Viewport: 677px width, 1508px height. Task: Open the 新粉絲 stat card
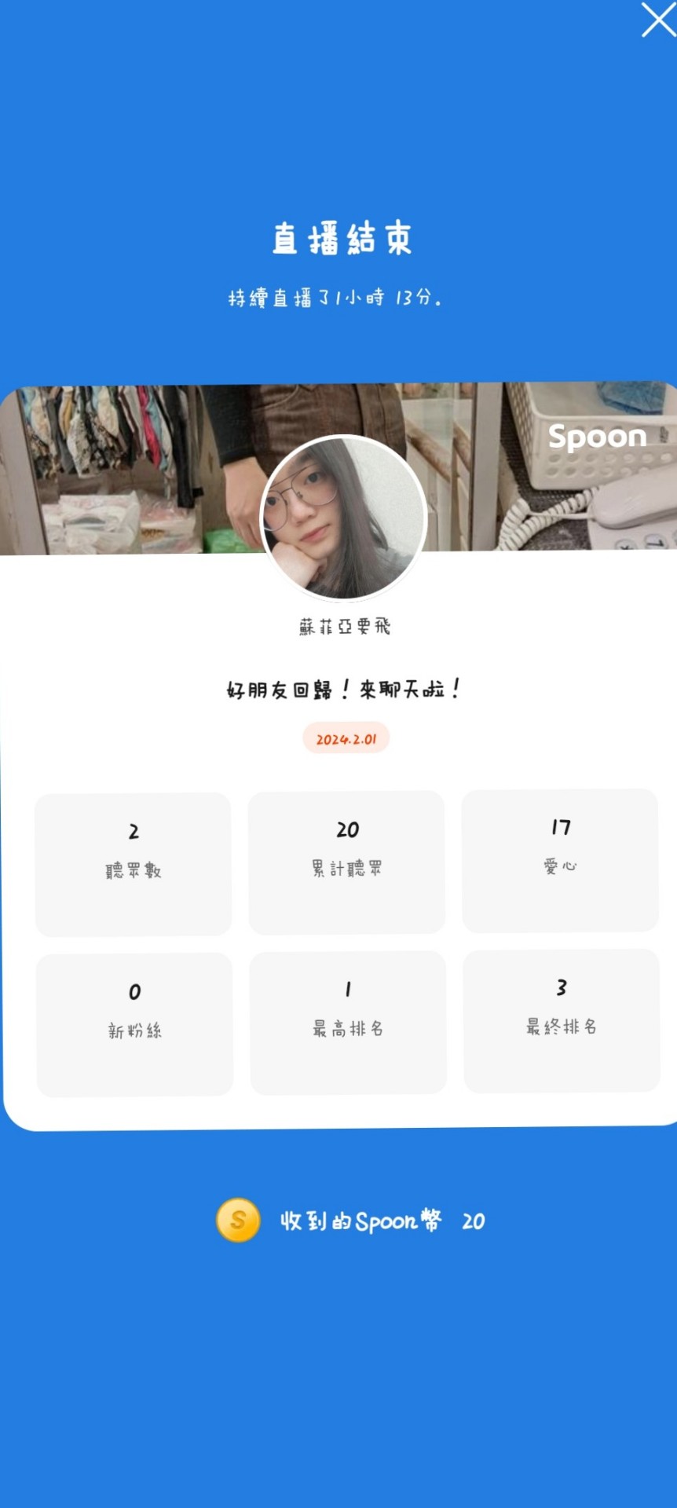(135, 1024)
